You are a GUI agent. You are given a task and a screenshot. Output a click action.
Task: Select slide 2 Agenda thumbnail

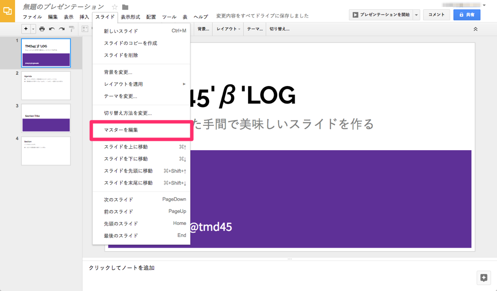(x=46, y=86)
